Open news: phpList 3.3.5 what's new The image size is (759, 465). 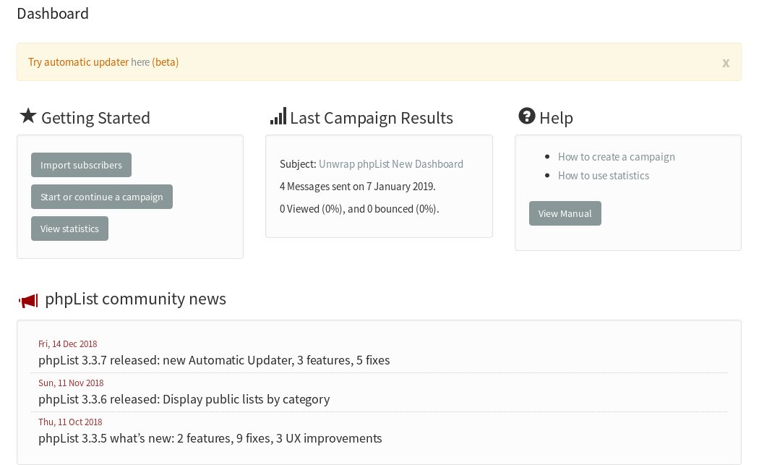(210, 438)
